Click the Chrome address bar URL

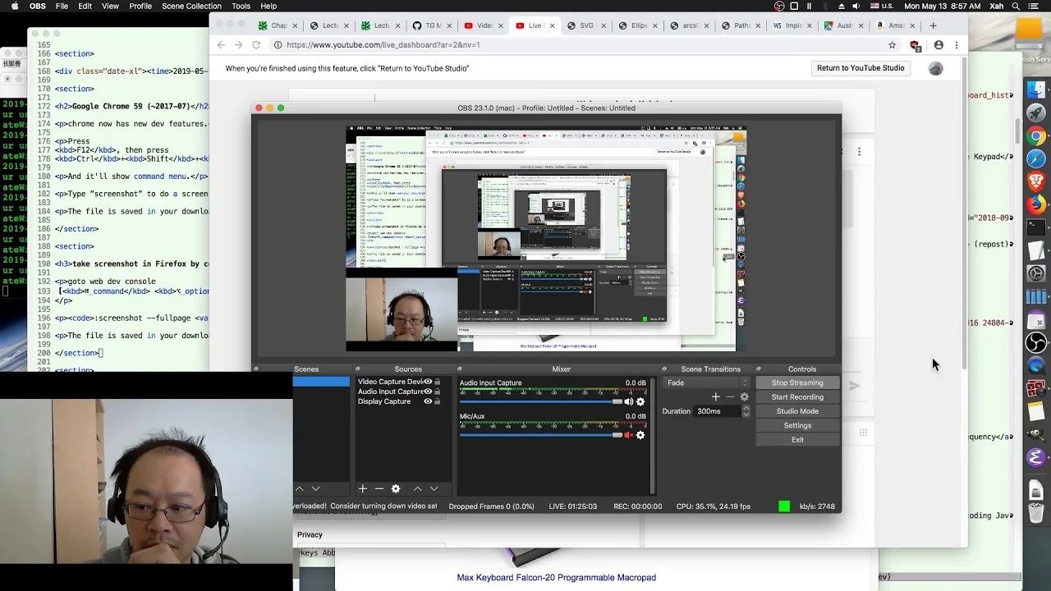coord(383,45)
